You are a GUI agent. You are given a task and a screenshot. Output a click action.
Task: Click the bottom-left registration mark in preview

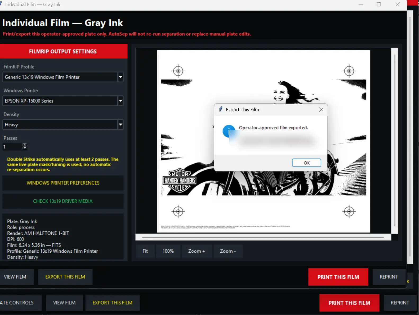(178, 211)
